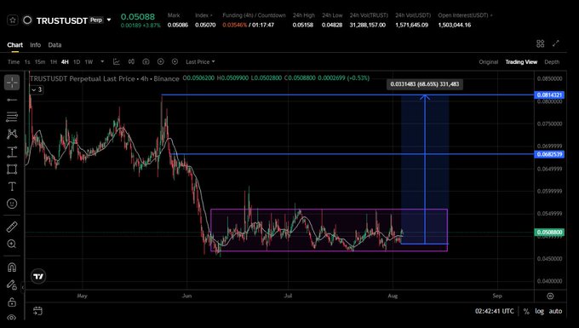Toggle percent scale mode
Image resolution: width=579 pixels, height=328 pixels.
(526, 311)
